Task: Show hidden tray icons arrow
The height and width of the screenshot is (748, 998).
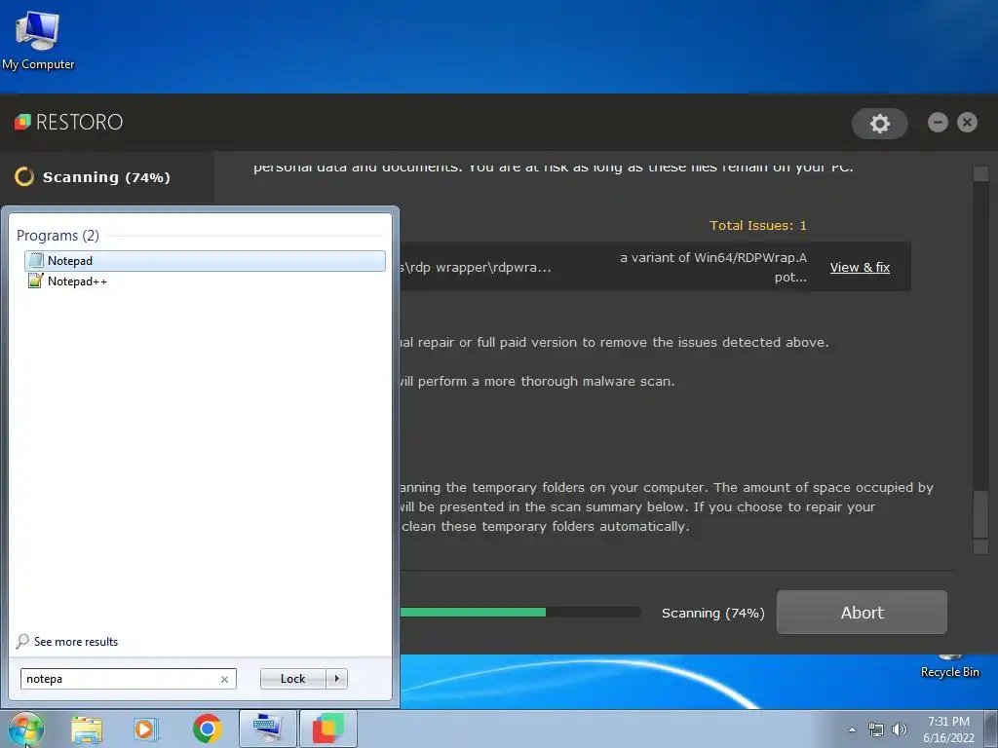Action: coord(852,729)
